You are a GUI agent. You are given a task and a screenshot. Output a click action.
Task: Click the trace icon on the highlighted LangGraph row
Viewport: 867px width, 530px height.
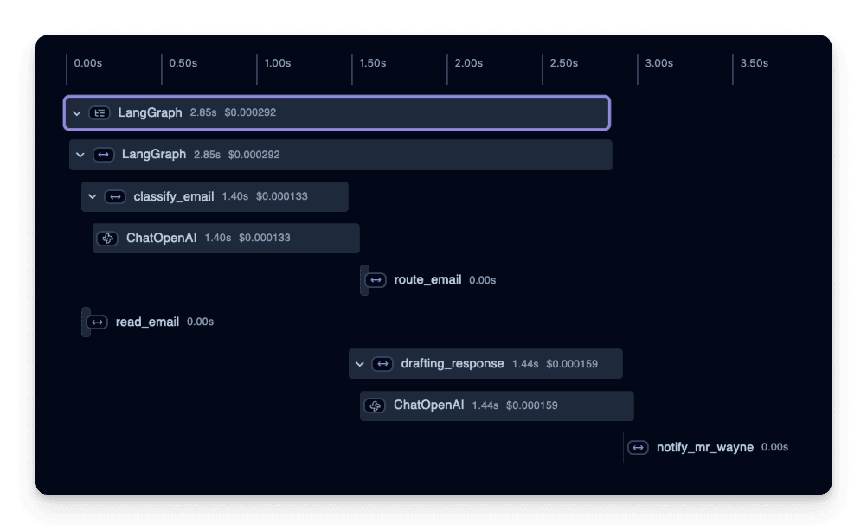click(100, 112)
